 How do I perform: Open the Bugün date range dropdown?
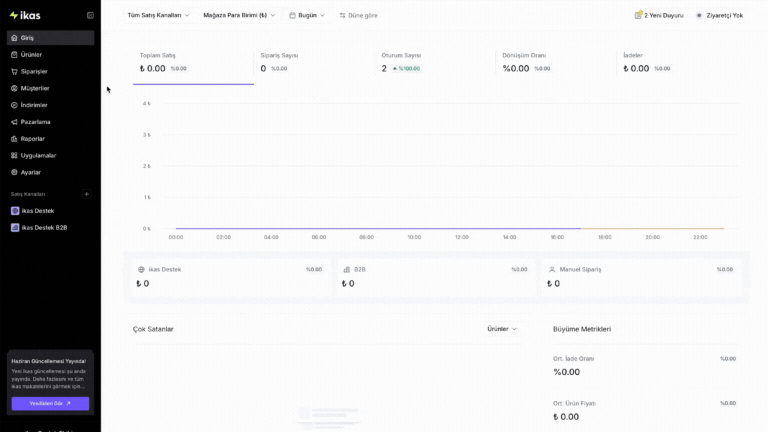[x=307, y=15]
